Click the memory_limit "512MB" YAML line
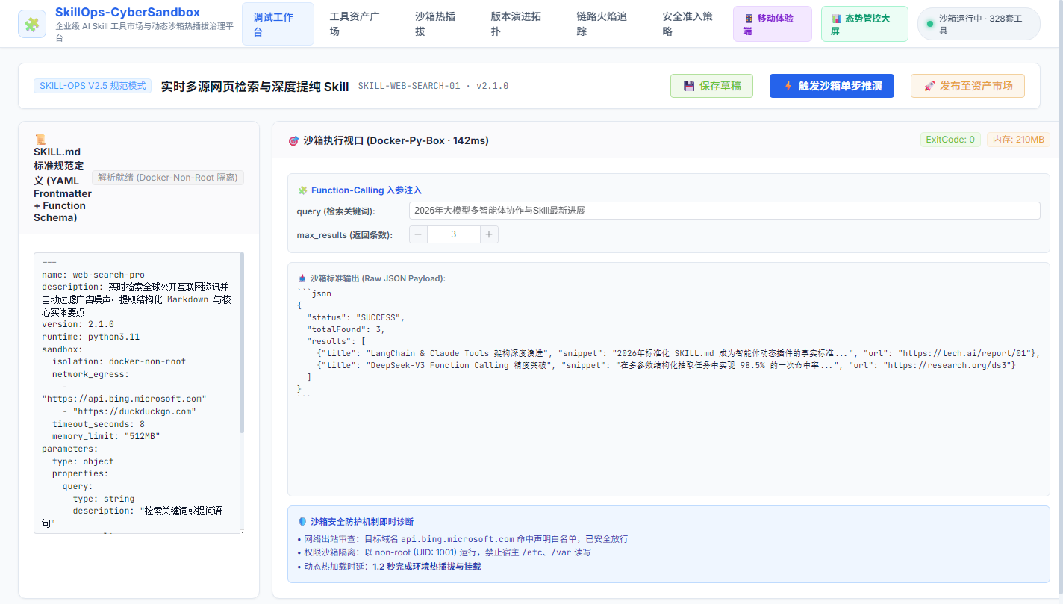Screen dimensions: 1063x604 (x=106, y=436)
